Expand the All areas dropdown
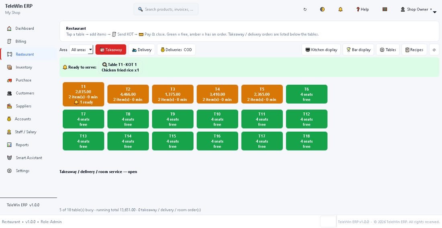 (81, 49)
